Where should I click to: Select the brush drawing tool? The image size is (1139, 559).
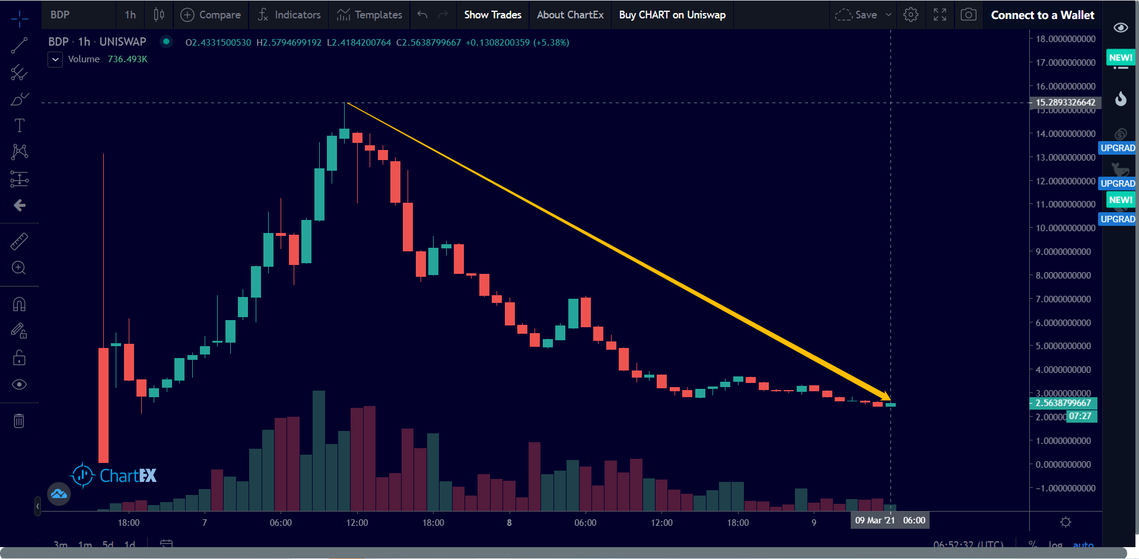[19, 99]
